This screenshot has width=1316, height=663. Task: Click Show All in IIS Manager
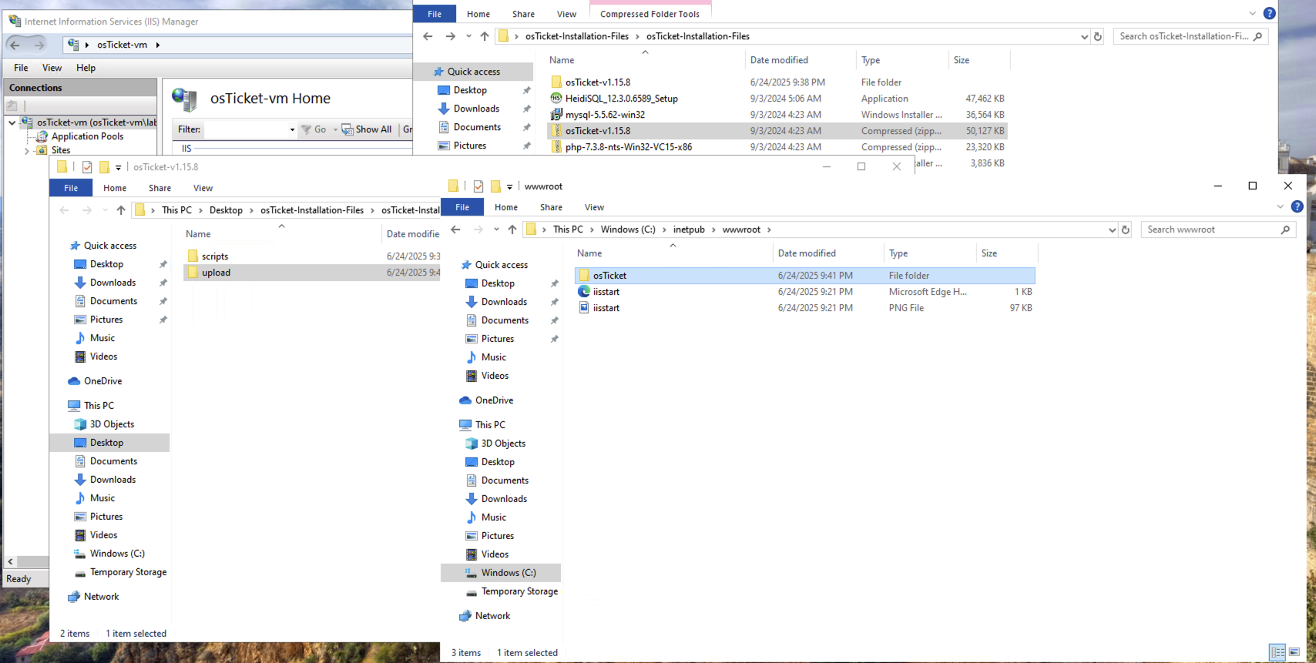367,129
